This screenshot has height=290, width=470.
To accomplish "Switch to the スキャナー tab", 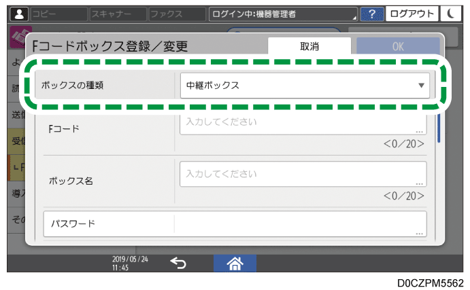I will (118, 14).
